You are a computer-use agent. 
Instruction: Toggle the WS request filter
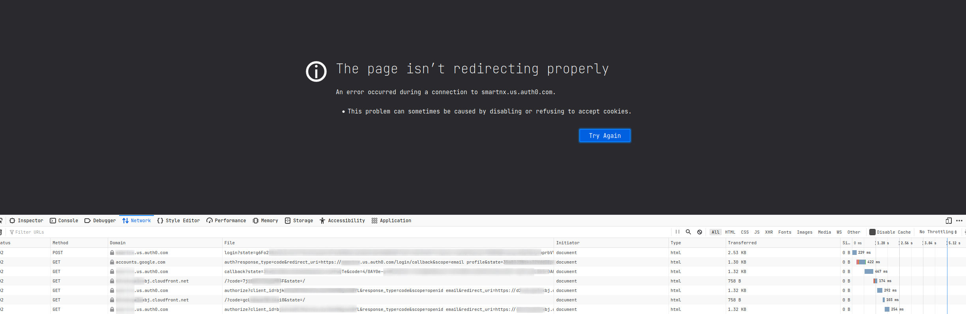839,232
